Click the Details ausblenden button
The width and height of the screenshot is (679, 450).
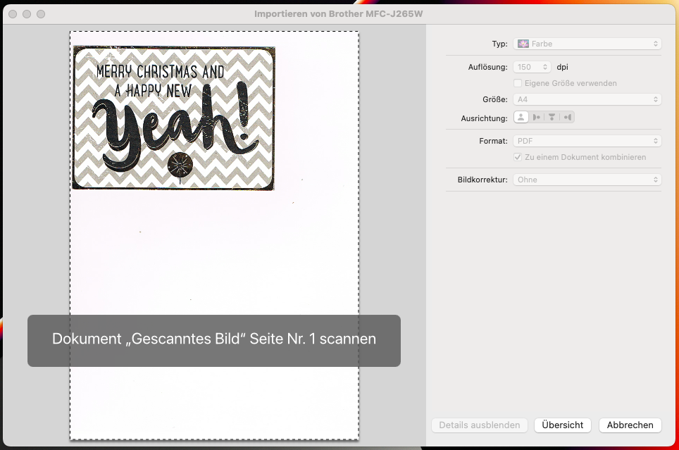(479, 425)
